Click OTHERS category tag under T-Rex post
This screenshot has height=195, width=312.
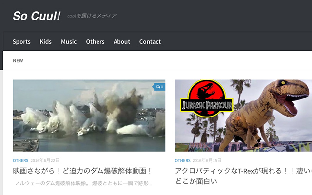pyautogui.click(x=183, y=160)
